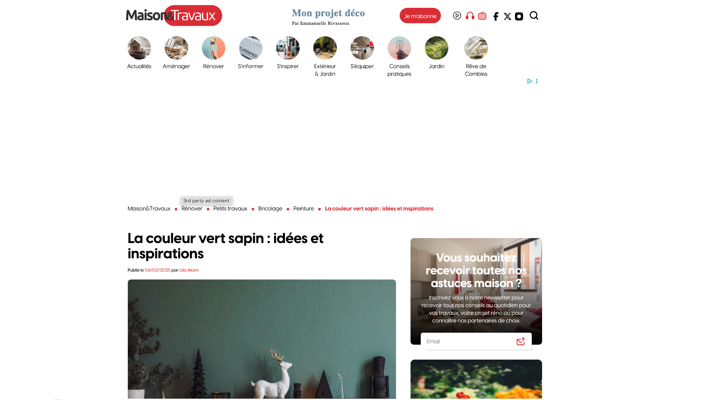Select the Conseils pratiques category
Screen dimensions: 710x400
[x=399, y=56]
